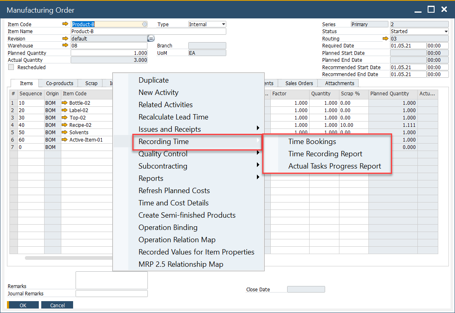Click the Revision link arrow icon
The height and width of the screenshot is (313, 455).
pos(65,38)
